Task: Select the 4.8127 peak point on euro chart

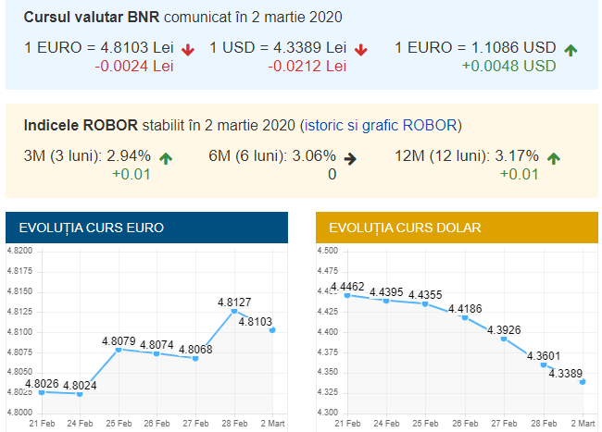Action: click(234, 312)
